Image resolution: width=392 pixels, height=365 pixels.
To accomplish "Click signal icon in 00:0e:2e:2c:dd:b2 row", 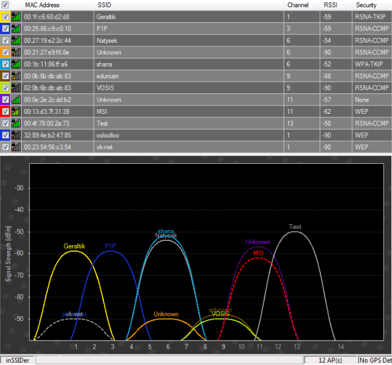I will [x=16, y=100].
